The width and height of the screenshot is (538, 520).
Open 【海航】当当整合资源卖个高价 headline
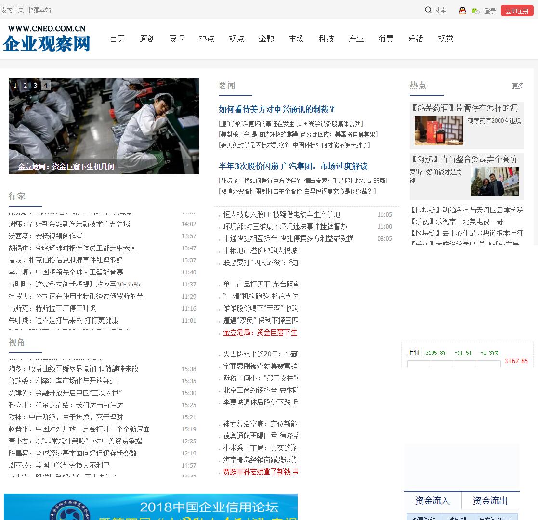[x=464, y=159]
